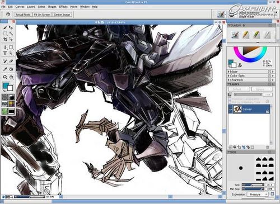280x204 pixels.
Task: Click the Clone Color rubber stamp icon
Action: [x=240, y=65]
